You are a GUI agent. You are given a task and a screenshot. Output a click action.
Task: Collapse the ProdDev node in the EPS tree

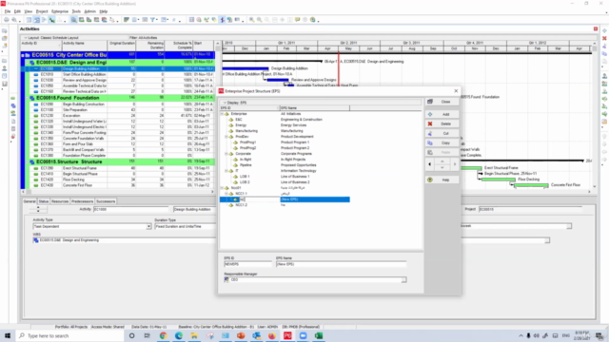226,137
